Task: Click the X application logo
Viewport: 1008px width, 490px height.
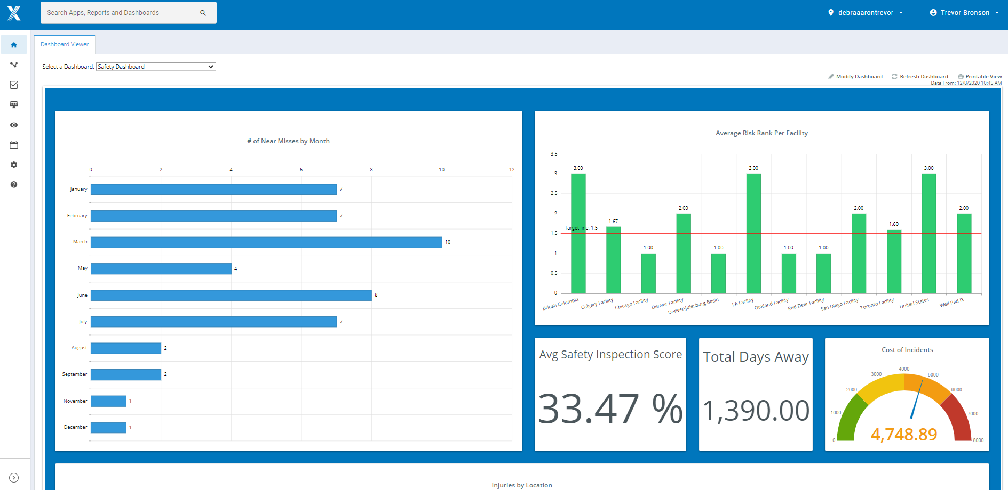Action: point(14,13)
